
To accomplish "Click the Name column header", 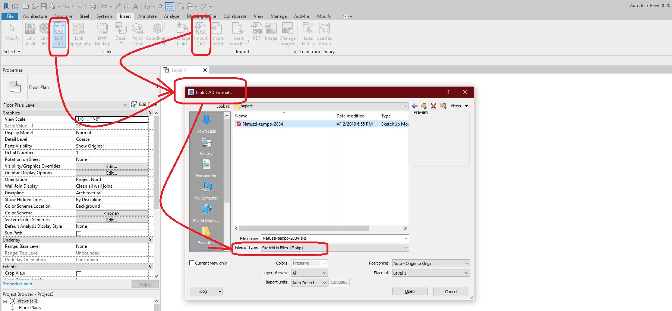I will click(283, 116).
